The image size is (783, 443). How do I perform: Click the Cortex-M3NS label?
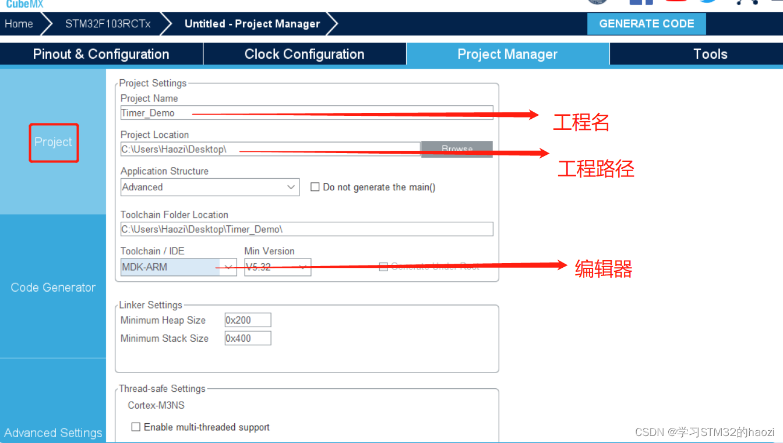pyautogui.click(x=156, y=405)
